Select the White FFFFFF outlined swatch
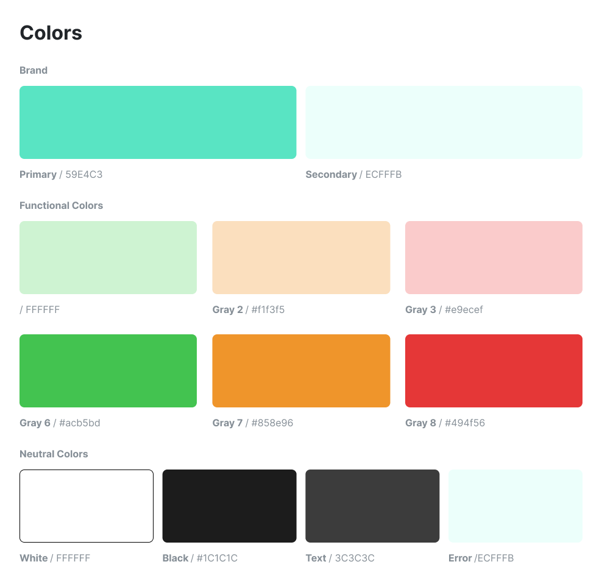This screenshot has width=602, height=584. point(87,506)
